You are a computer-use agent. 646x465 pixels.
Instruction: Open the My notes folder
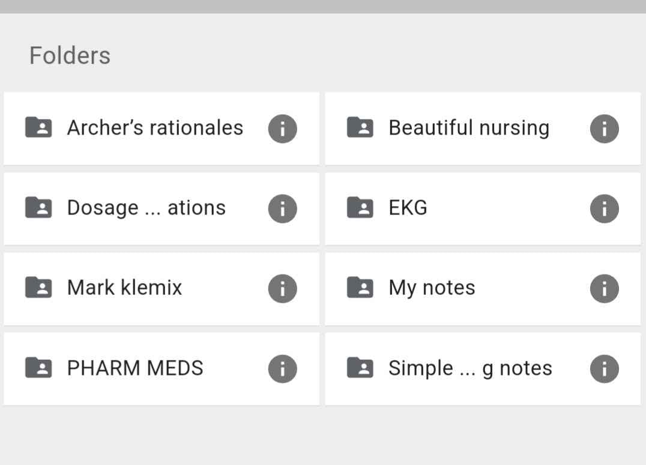point(432,288)
